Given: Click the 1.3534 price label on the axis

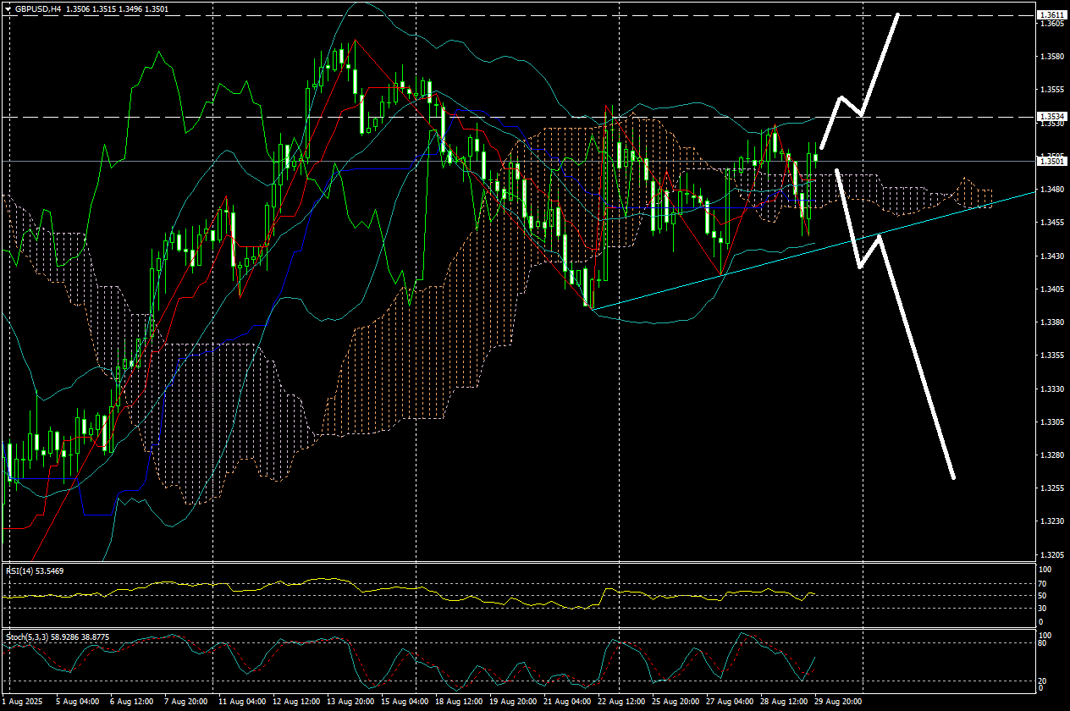Looking at the screenshot, I should pos(1052,116).
